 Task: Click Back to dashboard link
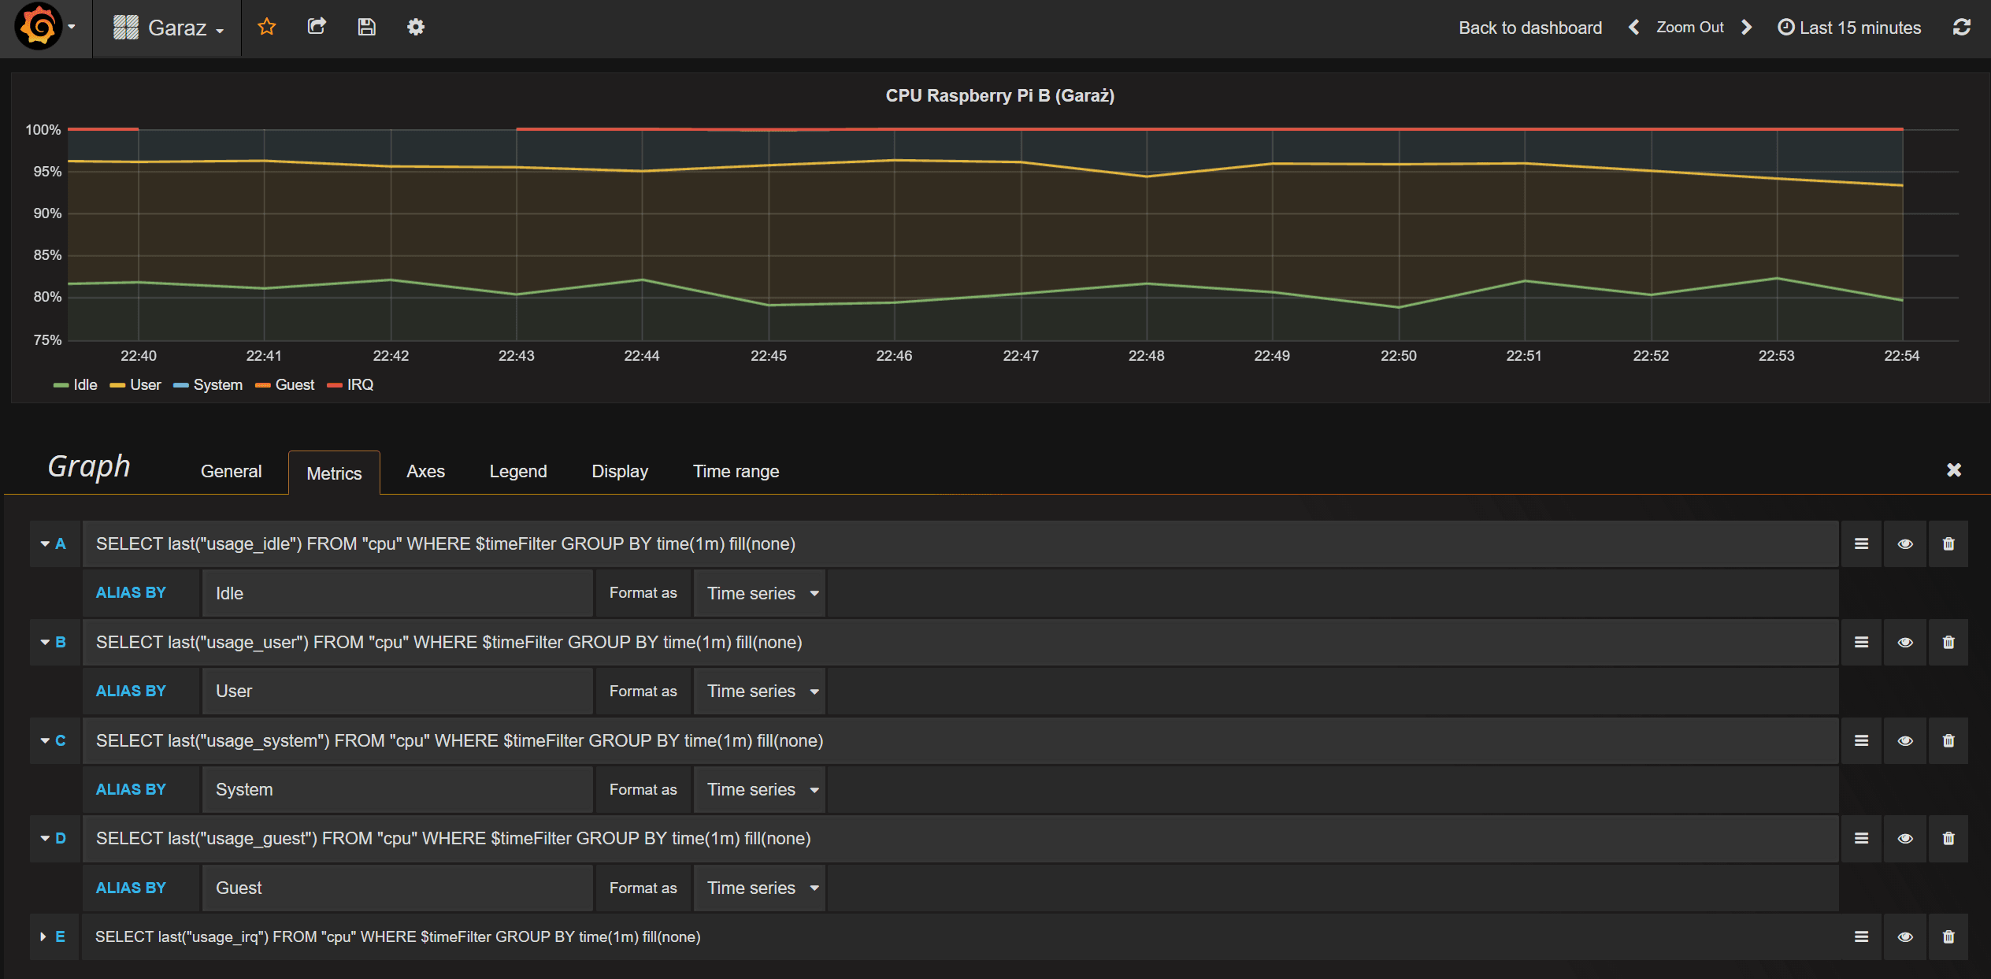[x=1529, y=28]
